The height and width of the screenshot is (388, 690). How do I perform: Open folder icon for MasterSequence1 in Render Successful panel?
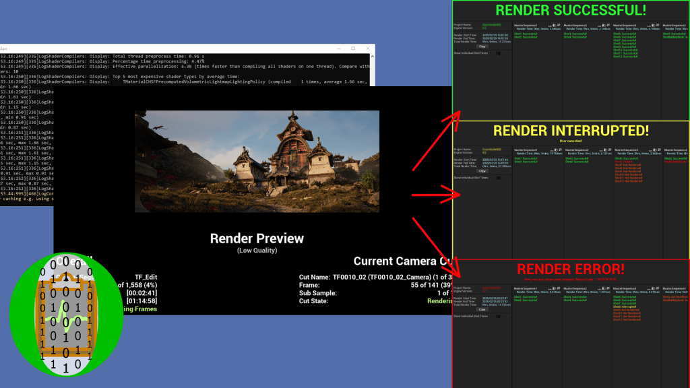coord(553,26)
